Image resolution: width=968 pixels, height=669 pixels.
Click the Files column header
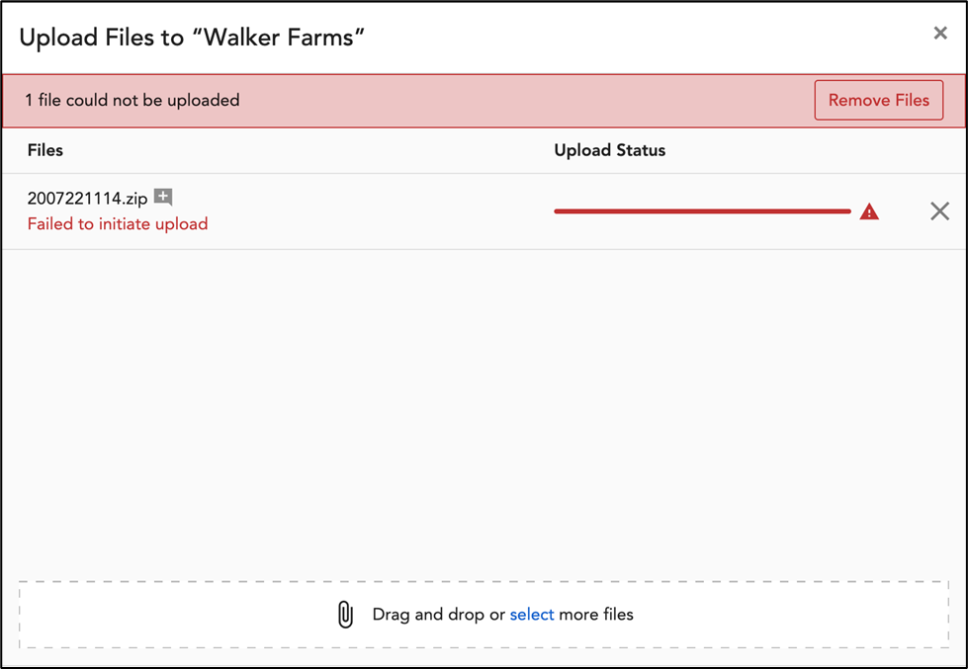pos(45,150)
